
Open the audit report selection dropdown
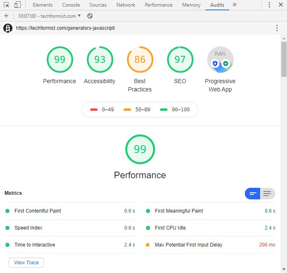click(49, 16)
